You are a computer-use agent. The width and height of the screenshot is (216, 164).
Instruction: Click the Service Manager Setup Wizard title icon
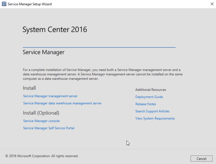tap(4, 4)
